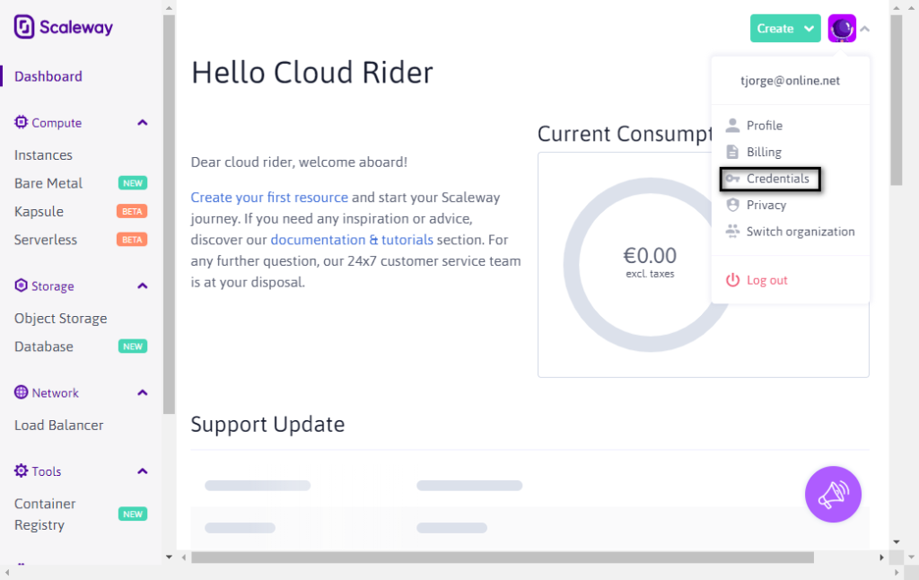Collapse the Network section chevron
The height and width of the screenshot is (580, 919).
pos(143,393)
